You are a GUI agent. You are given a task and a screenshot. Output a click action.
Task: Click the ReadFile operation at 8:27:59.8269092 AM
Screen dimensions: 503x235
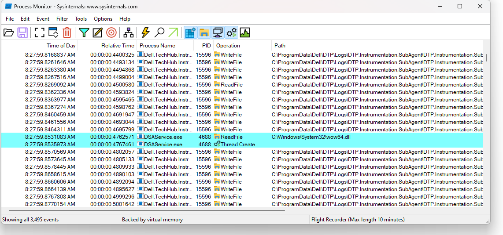tap(232, 85)
